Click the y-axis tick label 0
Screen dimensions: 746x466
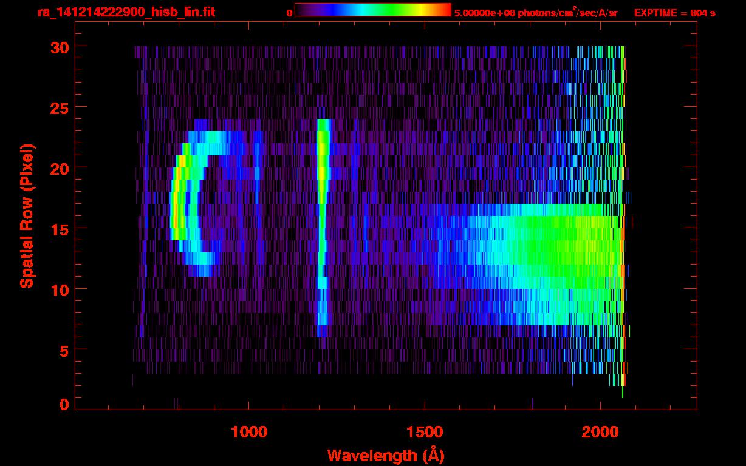tap(63, 404)
